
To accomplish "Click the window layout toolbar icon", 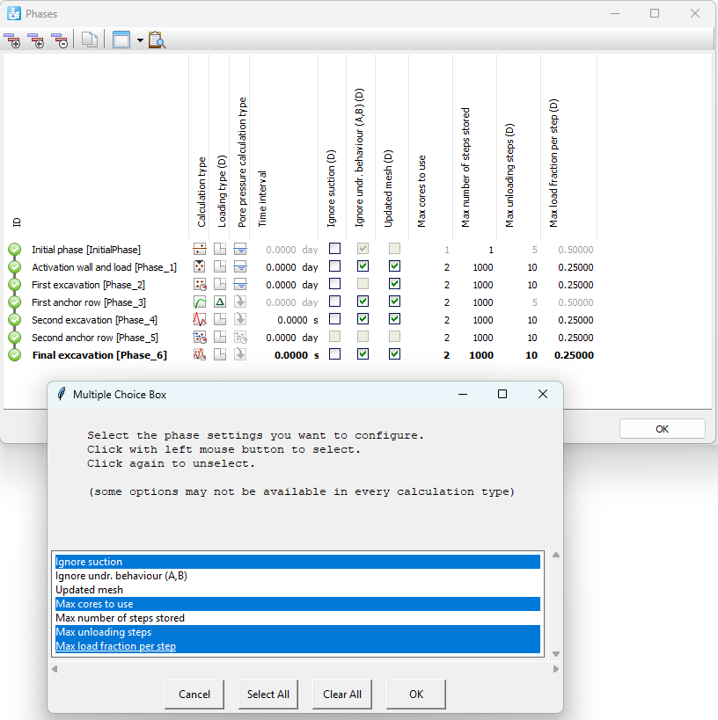I will [x=121, y=40].
